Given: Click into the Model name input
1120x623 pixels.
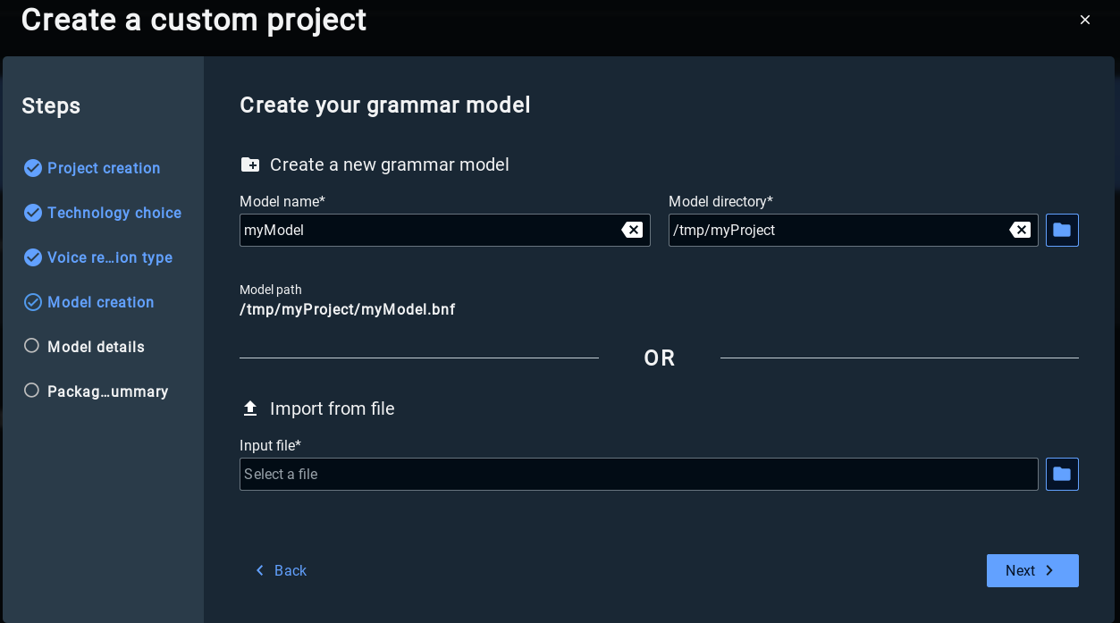Looking at the screenshot, I should tap(429, 230).
